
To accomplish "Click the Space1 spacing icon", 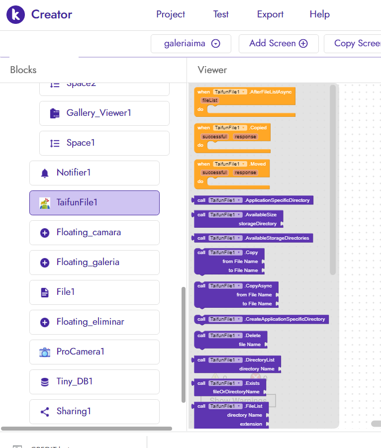I will click(55, 143).
